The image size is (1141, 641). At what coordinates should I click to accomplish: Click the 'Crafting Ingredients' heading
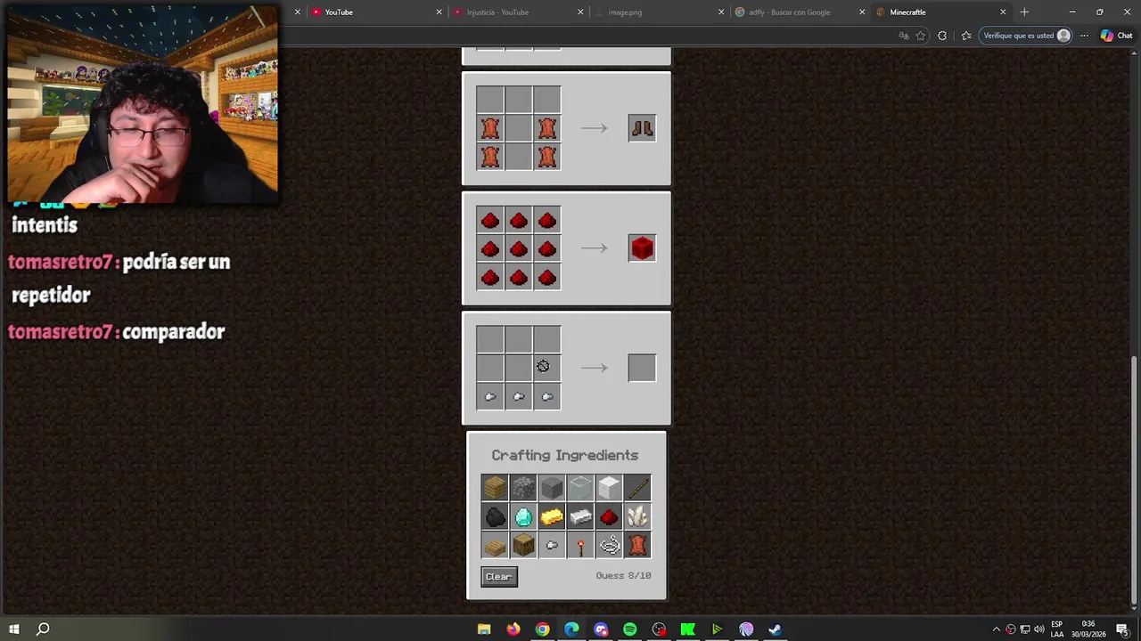click(x=565, y=455)
